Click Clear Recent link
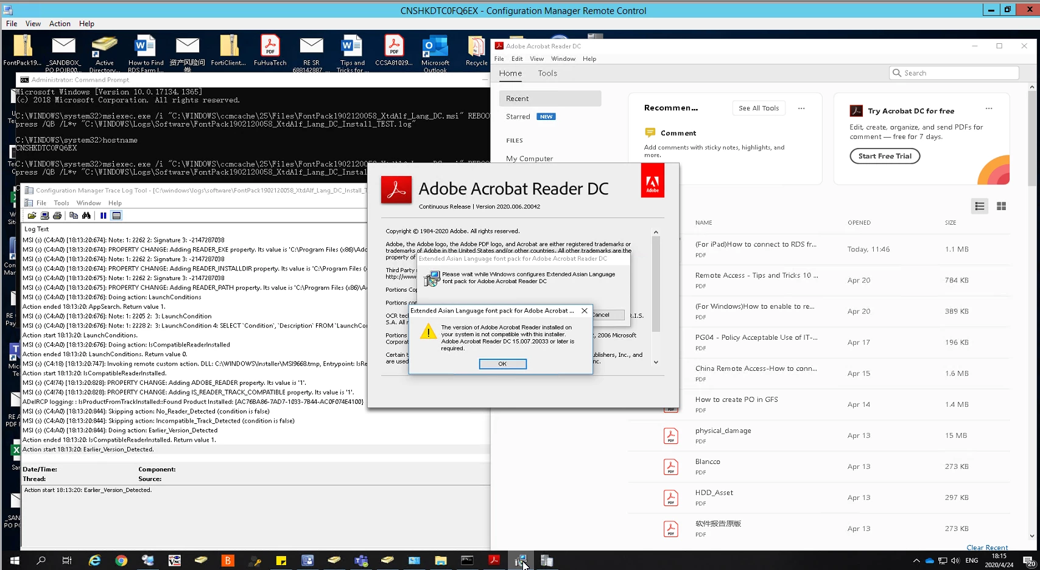 [x=987, y=547]
